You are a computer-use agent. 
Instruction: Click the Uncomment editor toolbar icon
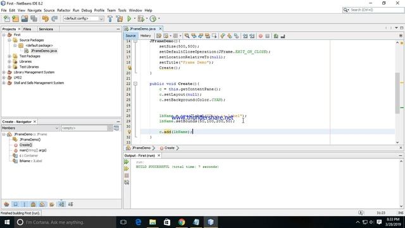point(283,36)
